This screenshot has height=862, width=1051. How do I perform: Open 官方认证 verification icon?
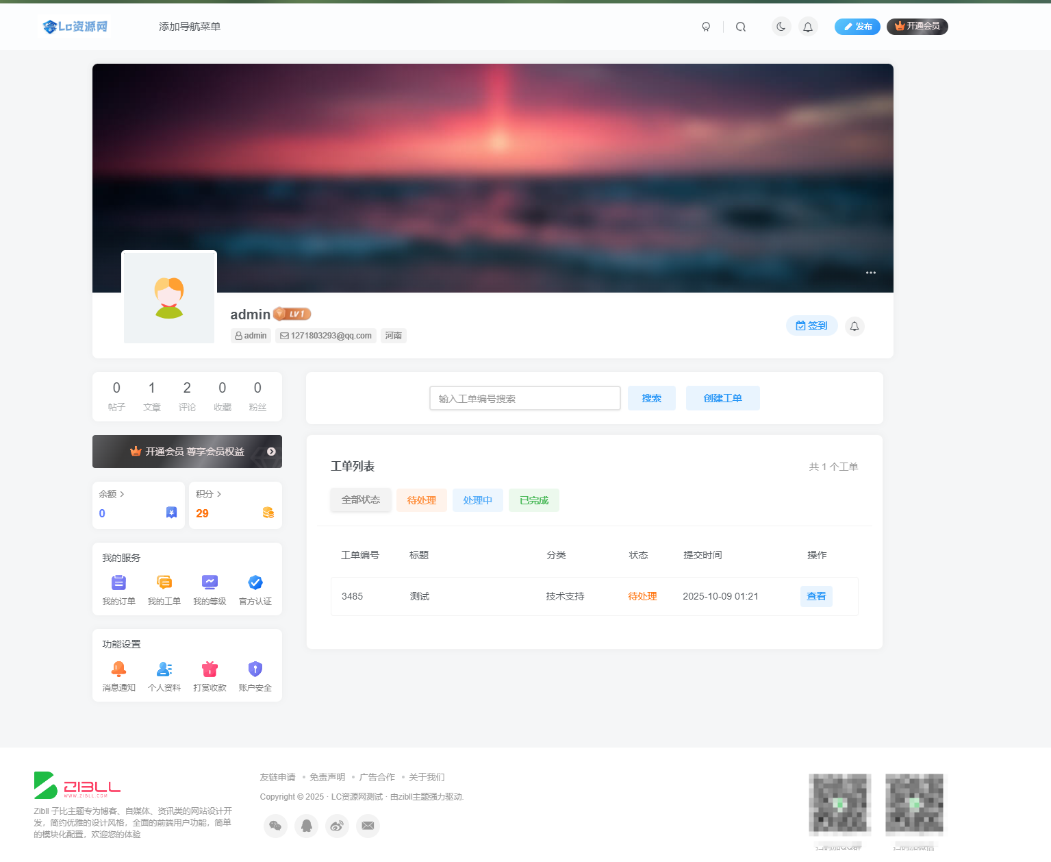click(255, 582)
